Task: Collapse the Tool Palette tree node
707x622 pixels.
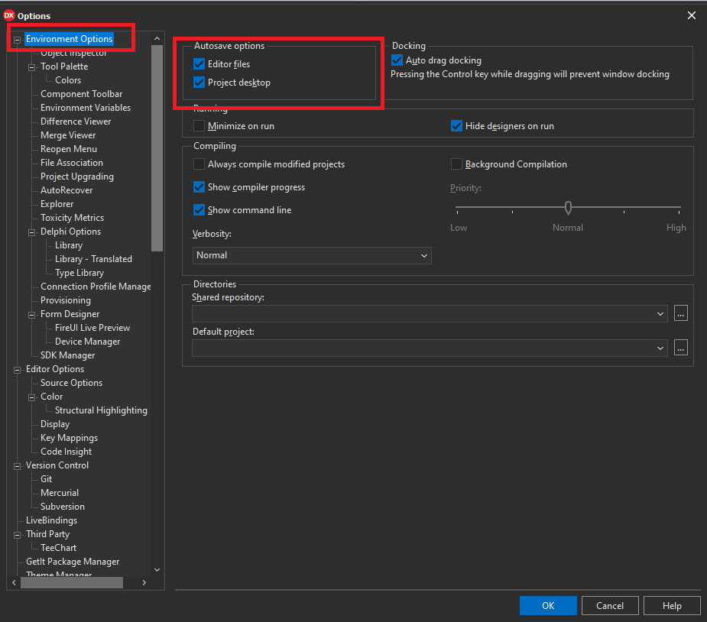Action: point(32,66)
